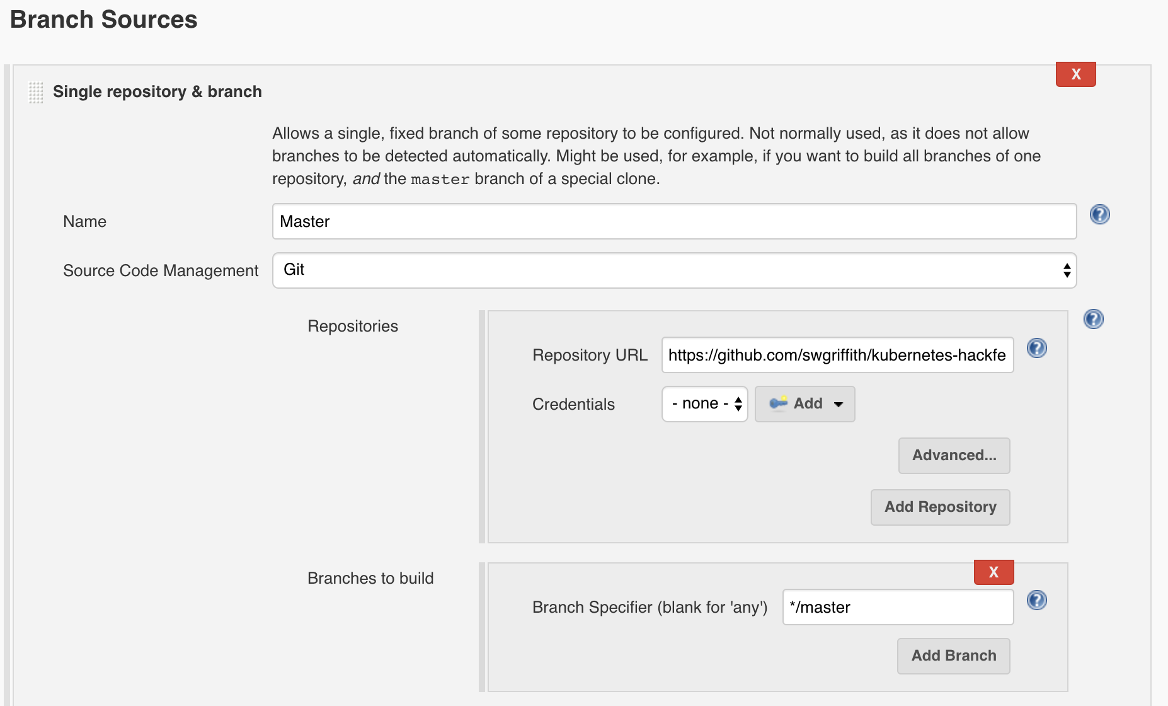
Task: Click into the Name field containing Master
Action: click(674, 221)
